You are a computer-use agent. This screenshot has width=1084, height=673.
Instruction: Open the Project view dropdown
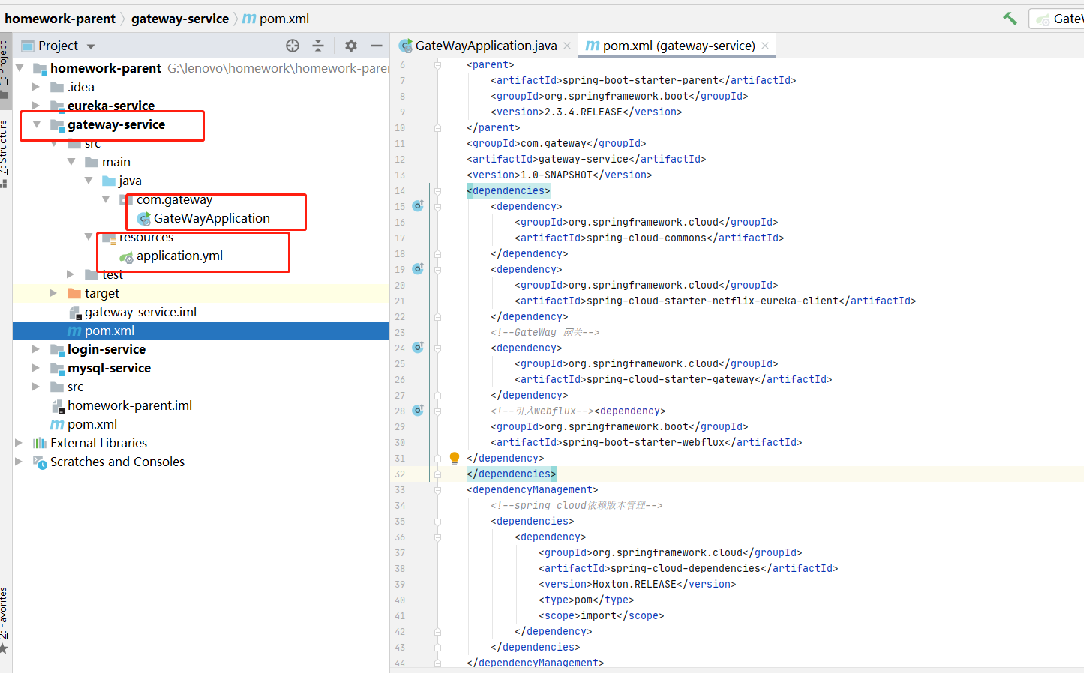pos(91,46)
